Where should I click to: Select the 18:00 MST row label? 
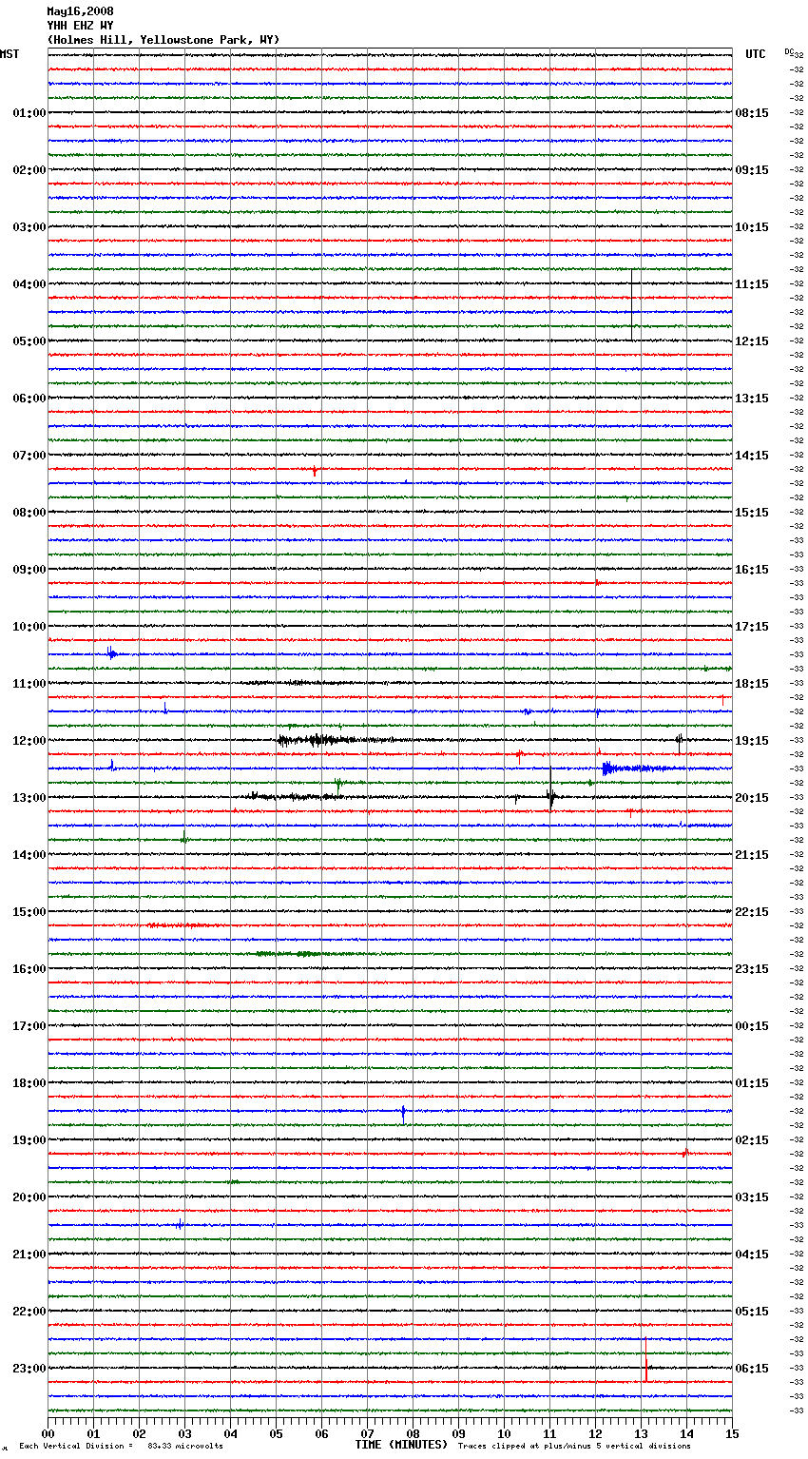(x=29, y=1083)
